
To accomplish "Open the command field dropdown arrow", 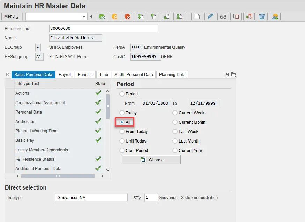I will [84, 16].
